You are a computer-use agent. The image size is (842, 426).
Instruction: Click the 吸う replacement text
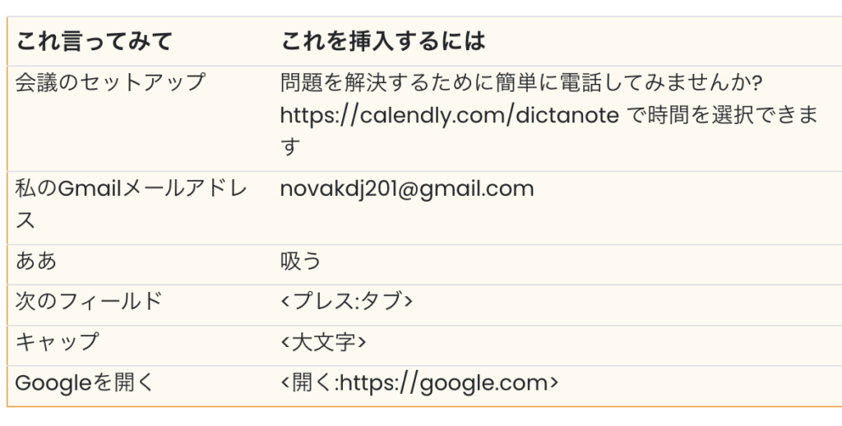301,261
